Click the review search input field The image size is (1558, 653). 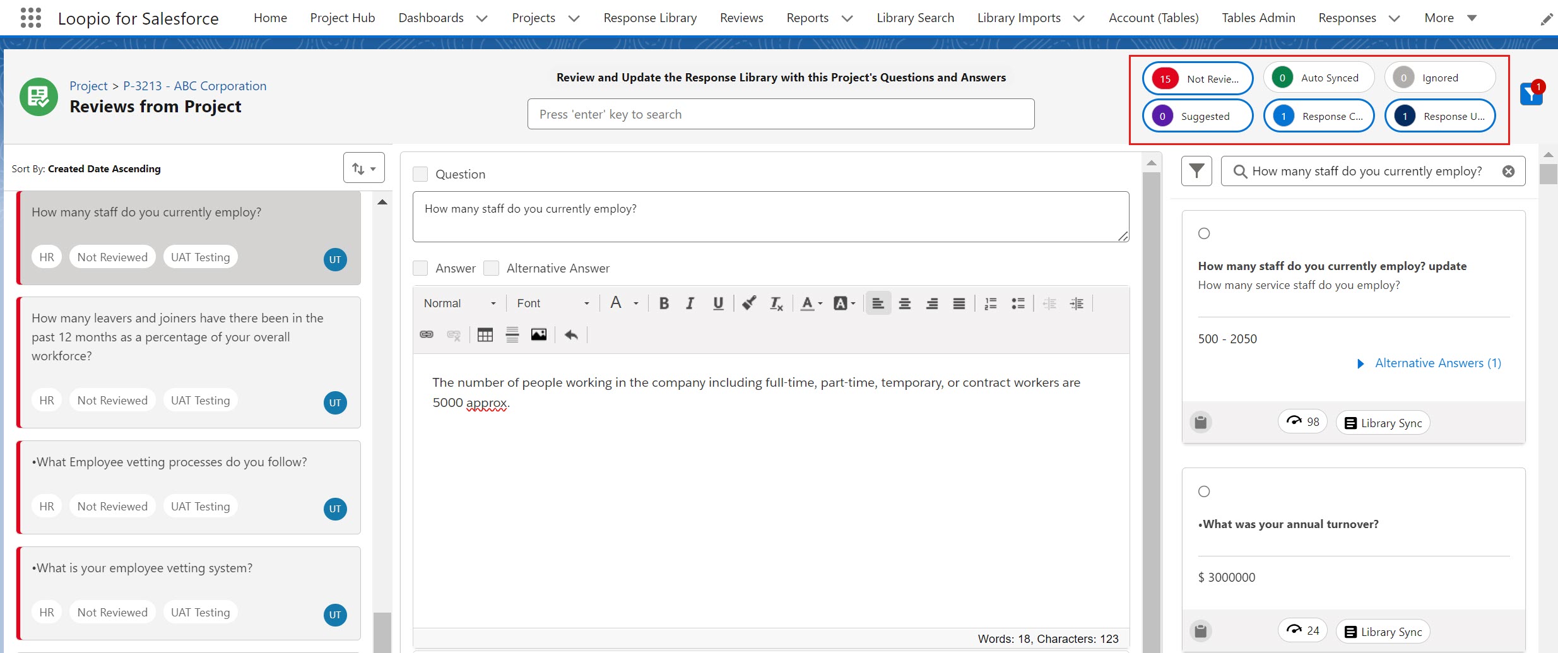[781, 114]
